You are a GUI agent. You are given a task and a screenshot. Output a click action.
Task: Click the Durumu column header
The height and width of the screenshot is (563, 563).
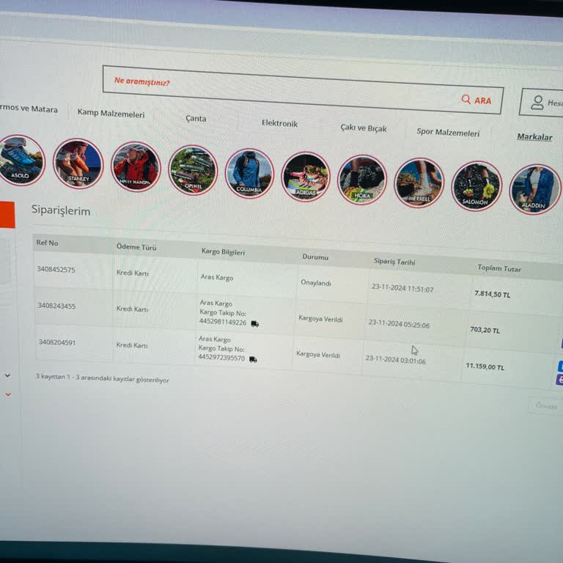pyautogui.click(x=315, y=257)
